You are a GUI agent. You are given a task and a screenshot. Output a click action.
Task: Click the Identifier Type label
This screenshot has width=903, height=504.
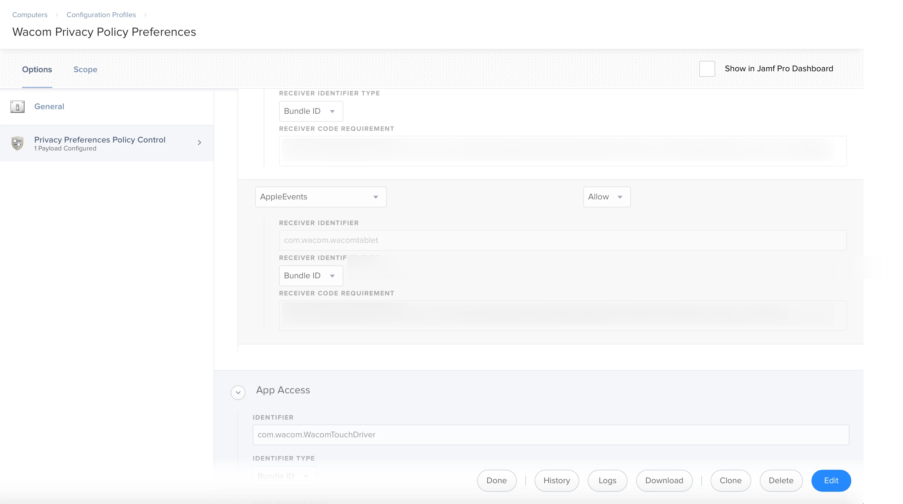click(x=284, y=458)
